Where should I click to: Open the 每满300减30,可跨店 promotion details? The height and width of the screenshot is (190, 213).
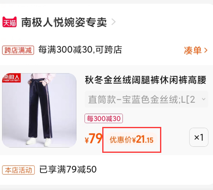coord(80,50)
